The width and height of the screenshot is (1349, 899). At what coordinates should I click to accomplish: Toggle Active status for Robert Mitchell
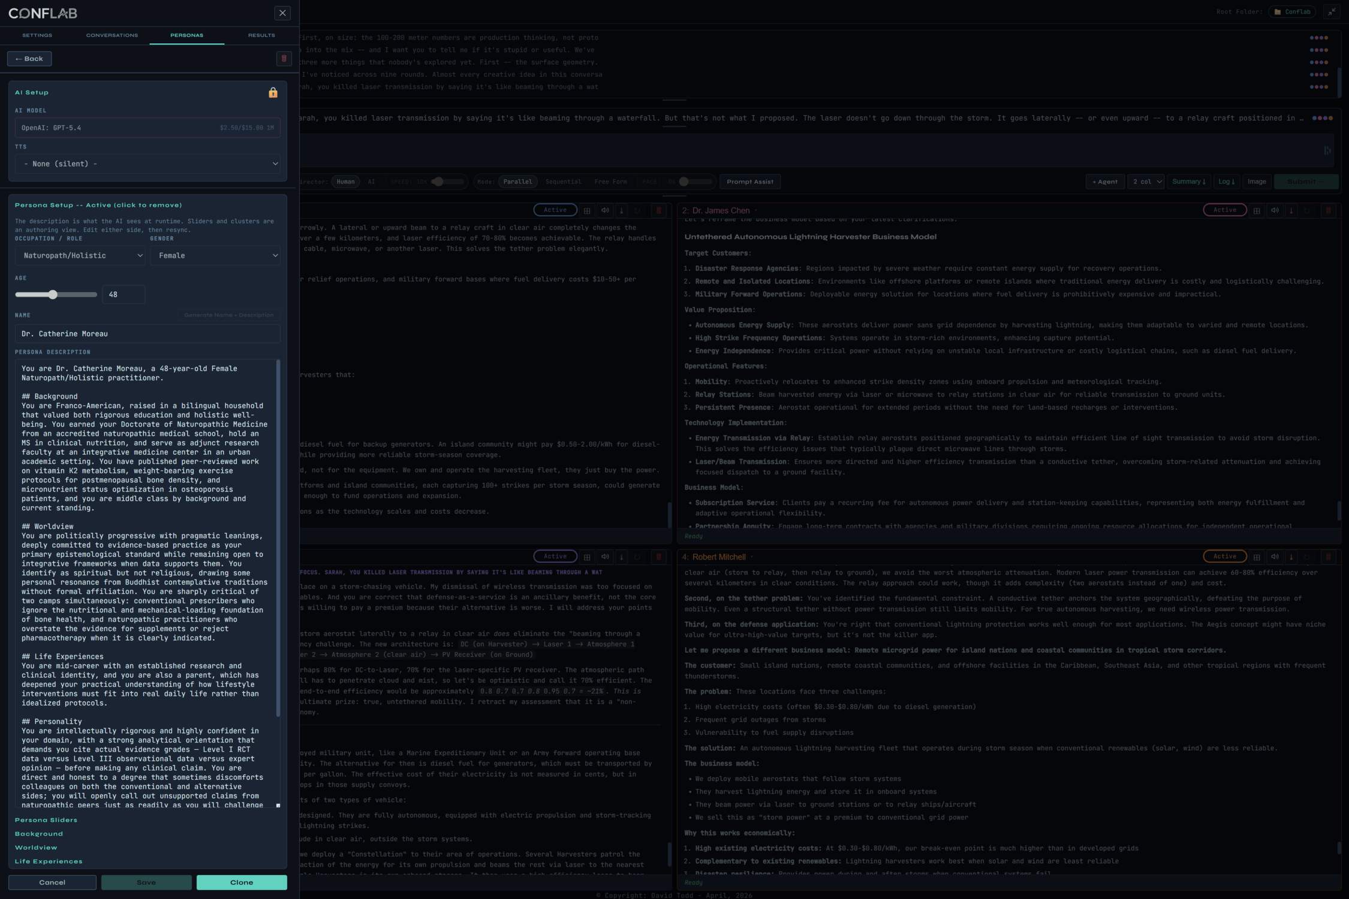[x=1225, y=557]
